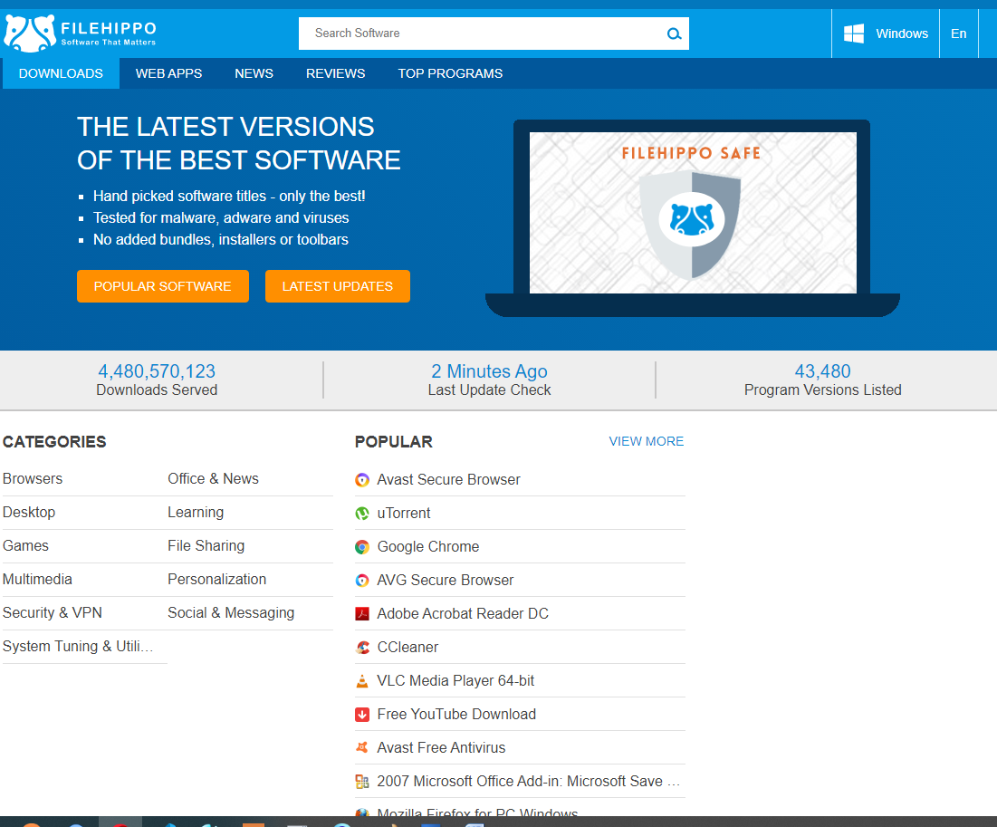Open the Windows platform selector
Image resolution: width=997 pixels, height=827 pixels.
(886, 34)
